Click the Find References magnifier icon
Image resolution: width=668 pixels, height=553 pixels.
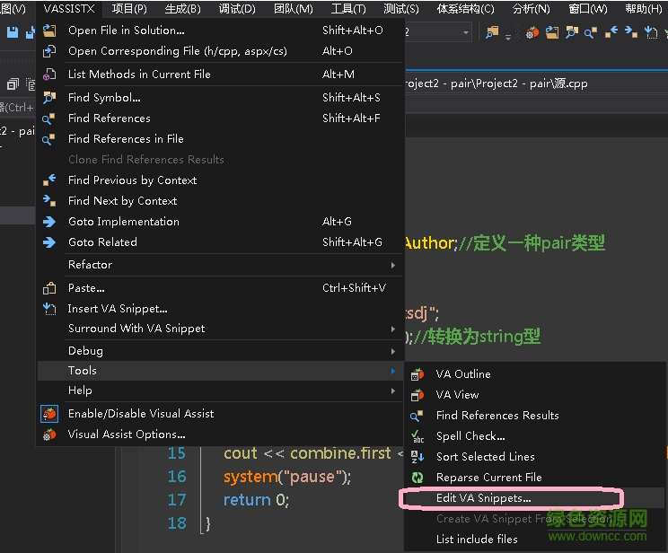(49, 118)
